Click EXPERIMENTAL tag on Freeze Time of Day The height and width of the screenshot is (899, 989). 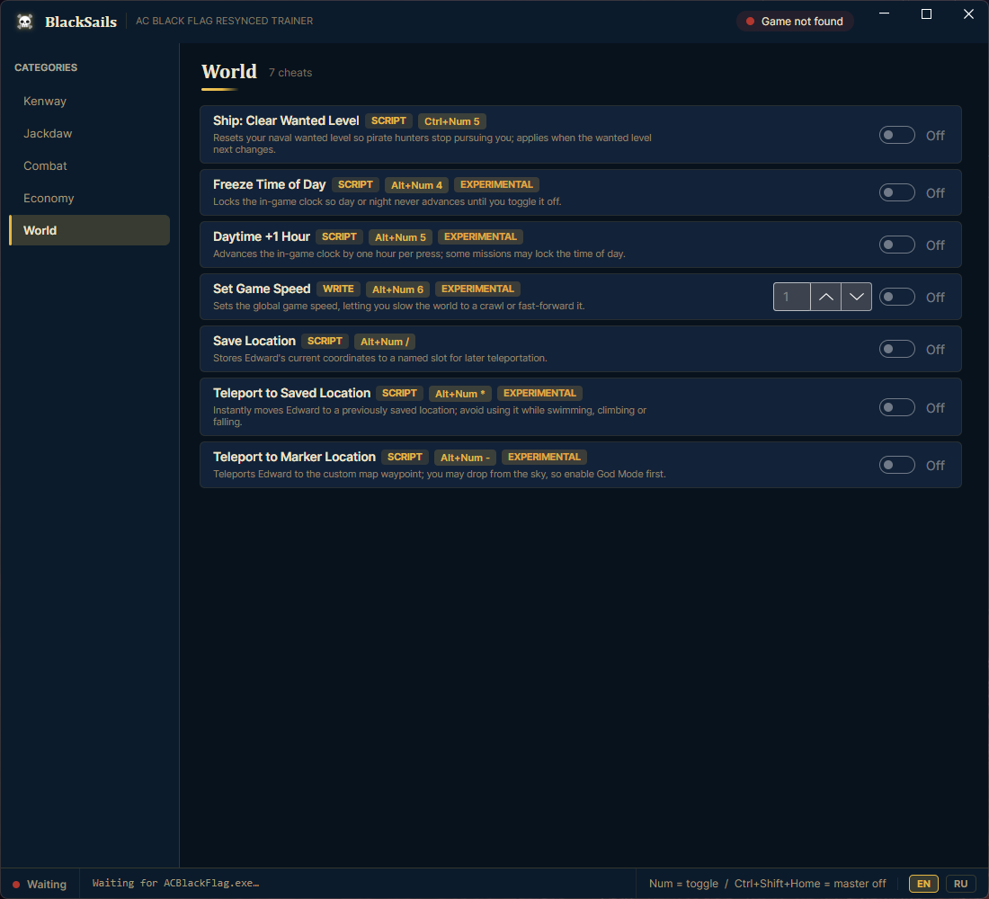point(496,184)
